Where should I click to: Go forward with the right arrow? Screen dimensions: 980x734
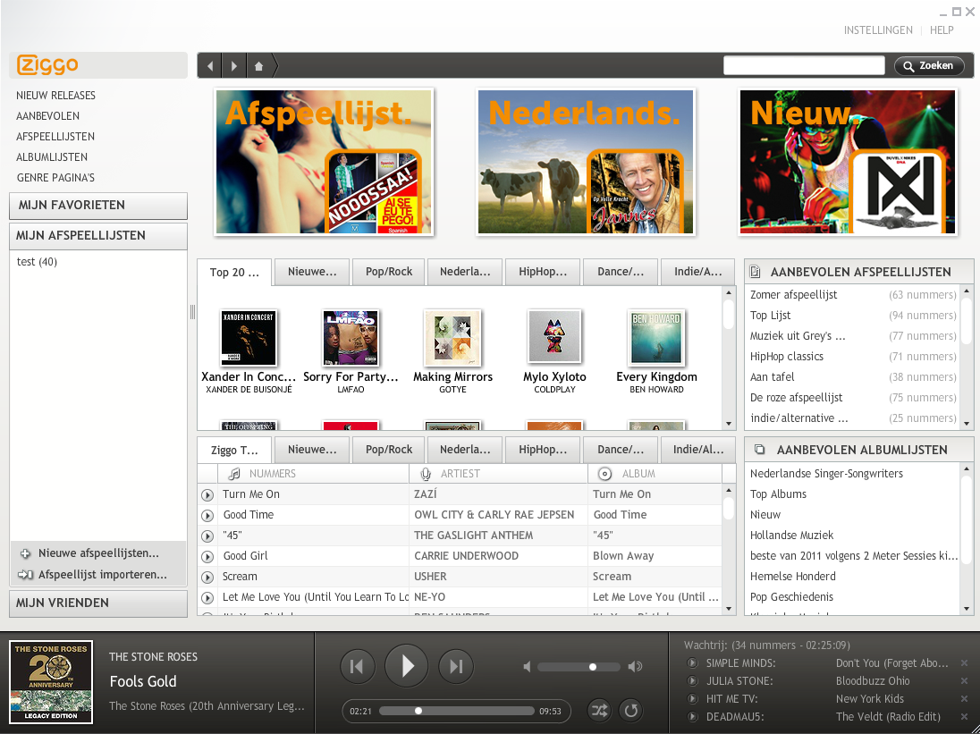(233, 65)
